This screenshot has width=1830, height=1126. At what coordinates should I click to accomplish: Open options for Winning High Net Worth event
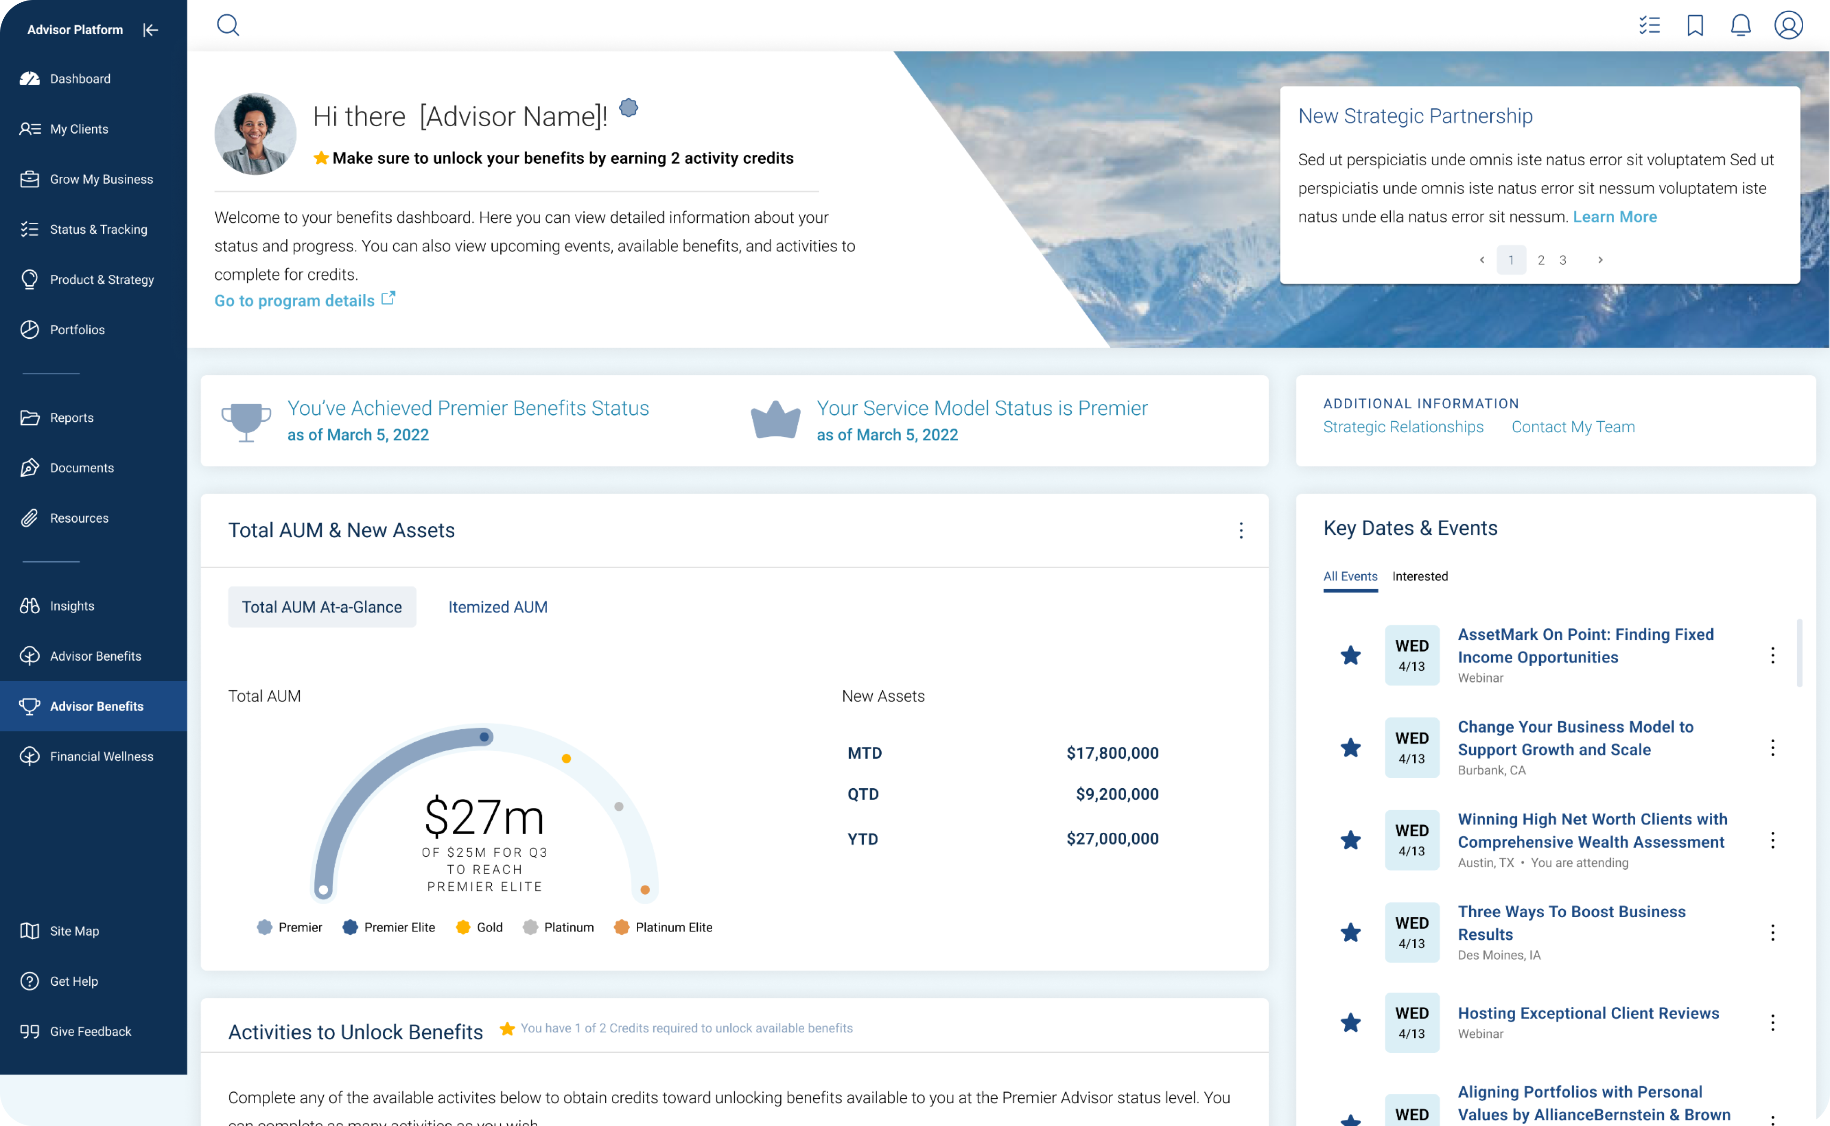pos(1773,840)
